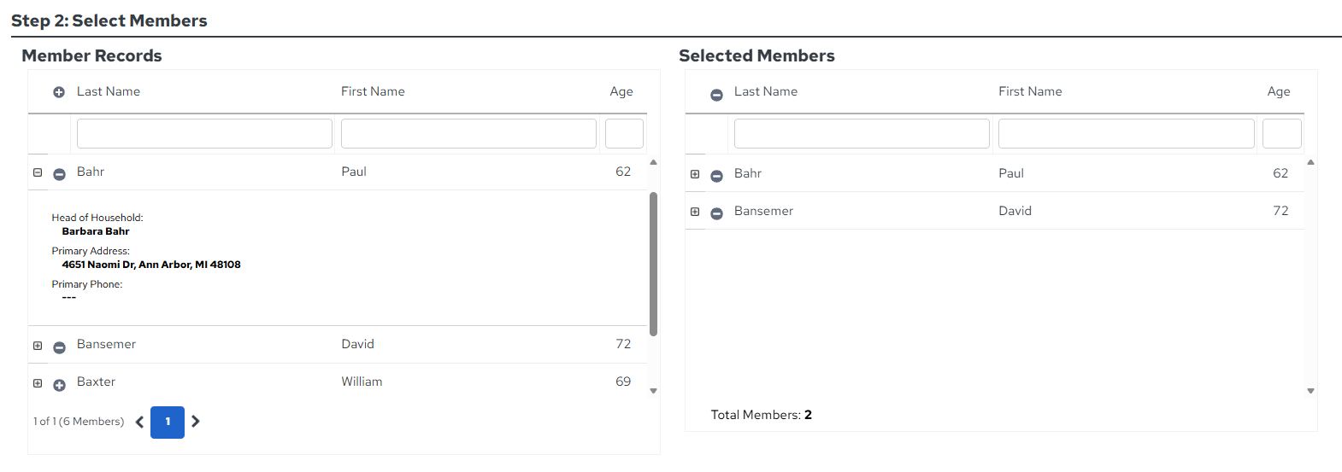
Task: Select '1 of 1 (6 Members)' pagination text
Action: tap(79, 422)
